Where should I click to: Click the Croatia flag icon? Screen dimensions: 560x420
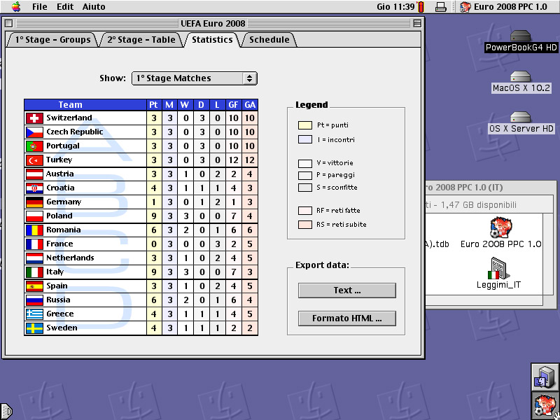[34, 188]
